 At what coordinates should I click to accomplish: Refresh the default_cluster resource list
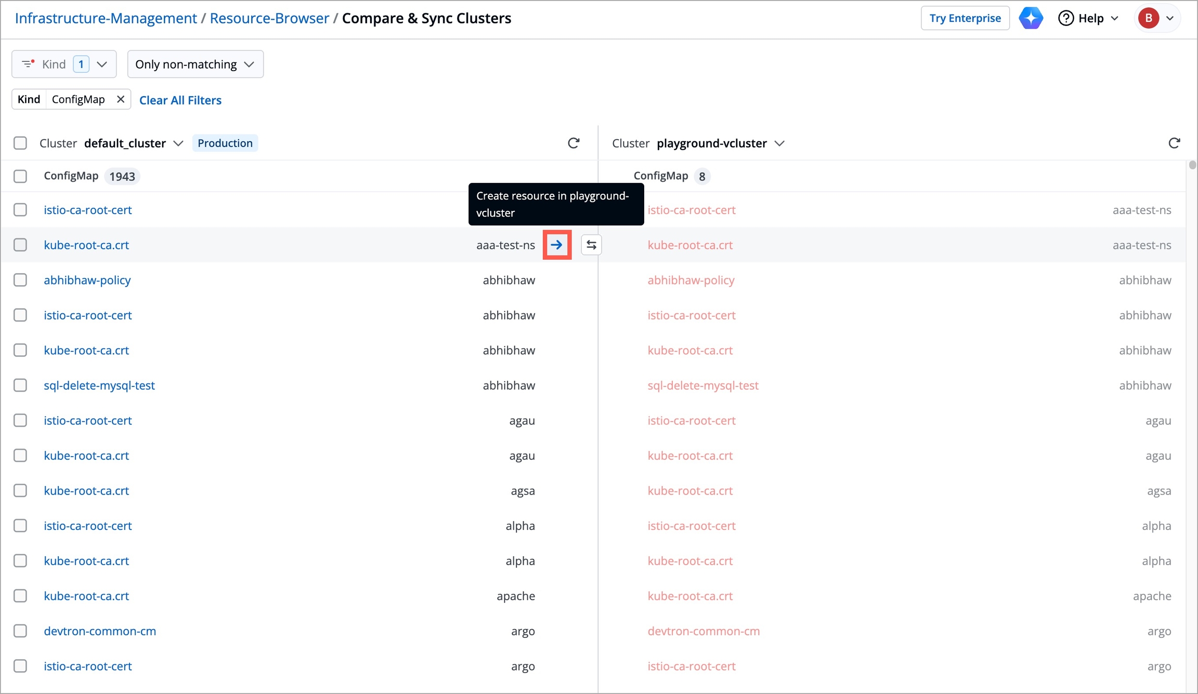[x=574, y=143]
